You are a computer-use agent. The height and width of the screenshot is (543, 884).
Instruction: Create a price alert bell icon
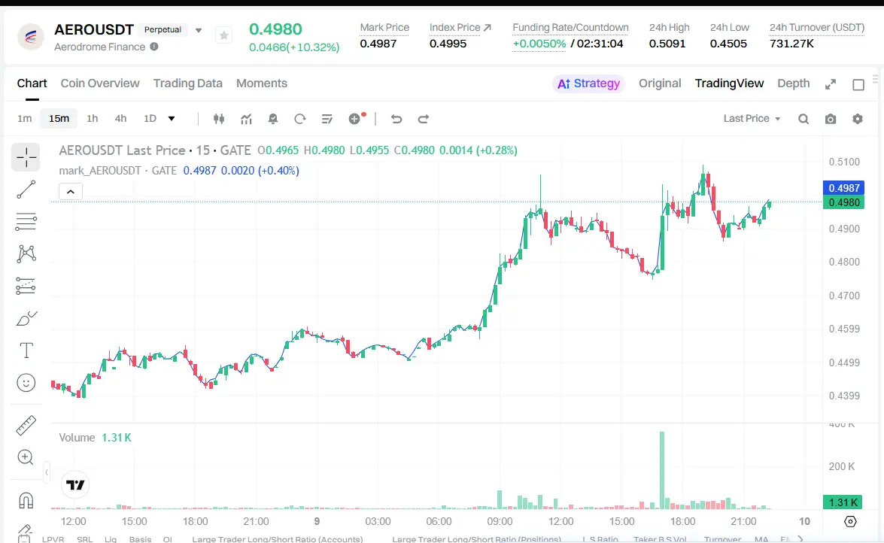(273, 118)
